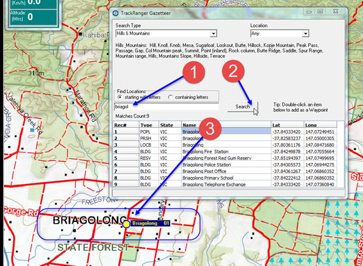363x266 pixels.
Task: Click the 'STATE FOREST' label on the map
Action: 93,247
